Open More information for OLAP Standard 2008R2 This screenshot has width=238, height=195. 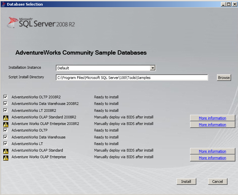tap(212, 118)
